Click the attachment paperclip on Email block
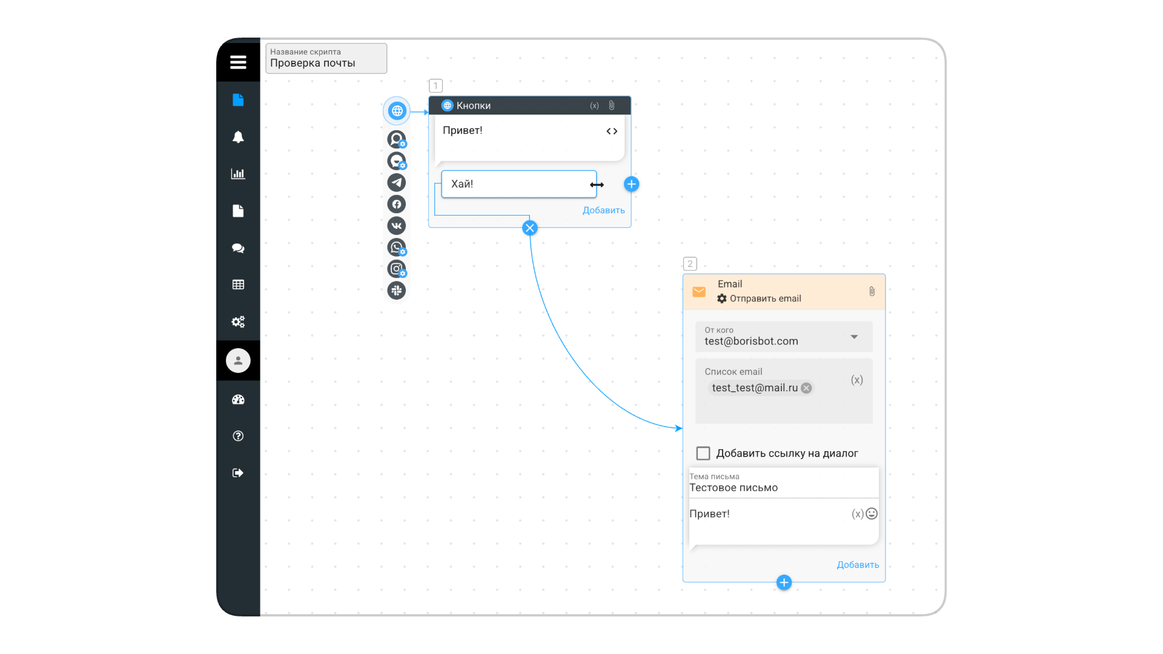 tap(872, 291)
